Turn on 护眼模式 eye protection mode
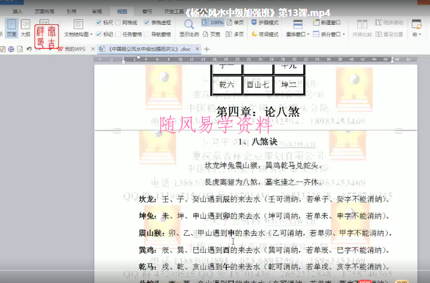 (x=265, y=23)
